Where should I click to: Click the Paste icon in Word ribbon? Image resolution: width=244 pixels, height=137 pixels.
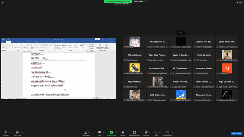point(3,45)
